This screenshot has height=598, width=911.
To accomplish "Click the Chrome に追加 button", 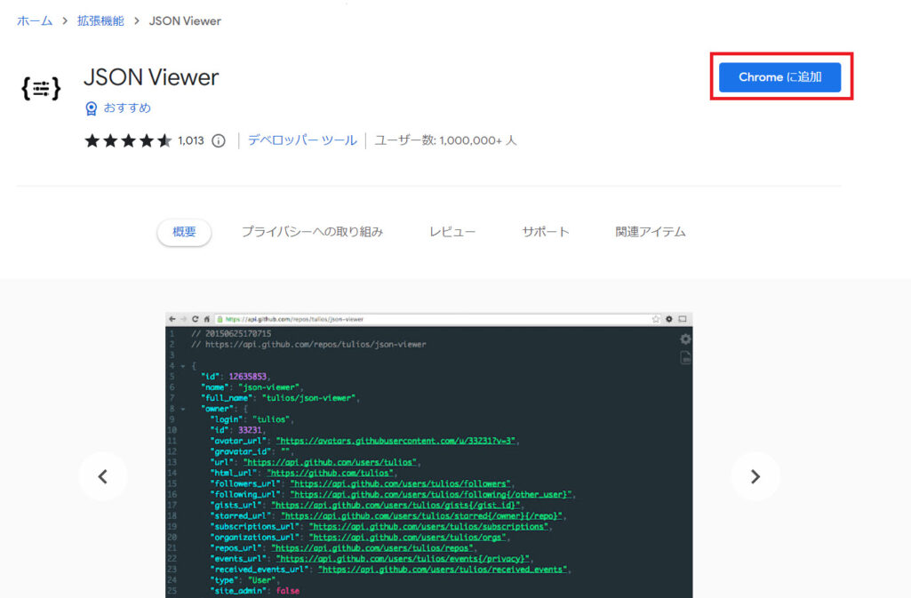I will coord(779,77).
